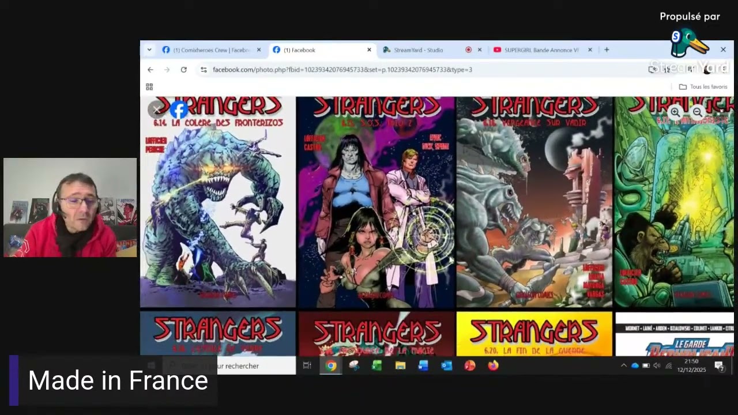The image size is (738, 415).
Task: Close the StreamYard - Studio tab
Action: [479, 50]
